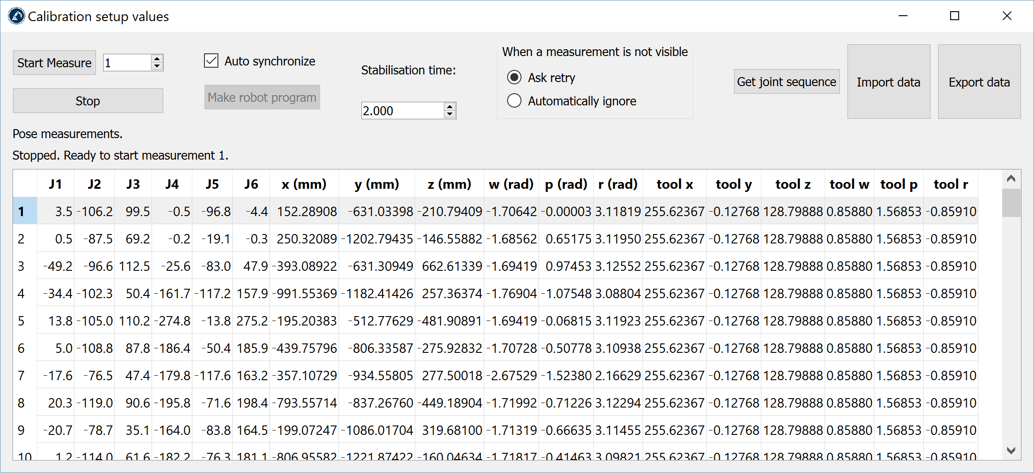Open Import data
This screenshot has width=1034, height=473.
coord(888,82)
